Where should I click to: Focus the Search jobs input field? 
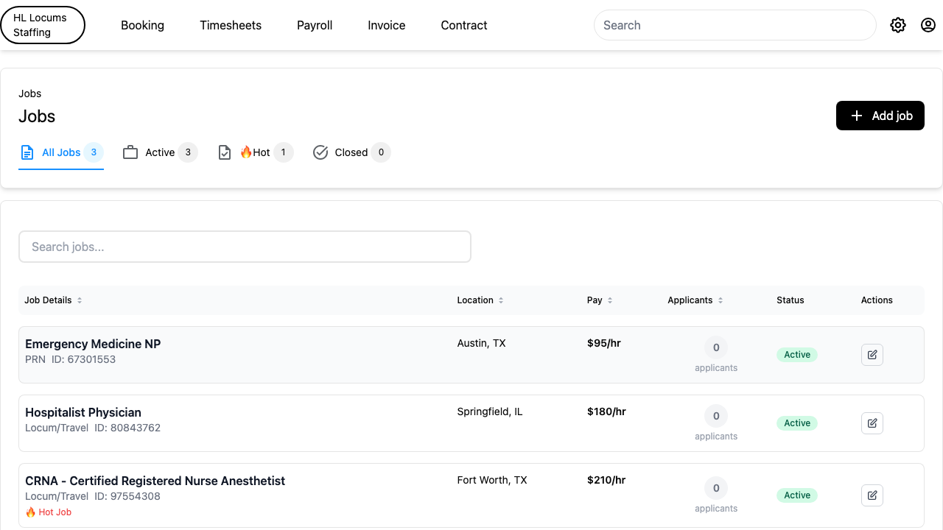(x=245, y=247)
